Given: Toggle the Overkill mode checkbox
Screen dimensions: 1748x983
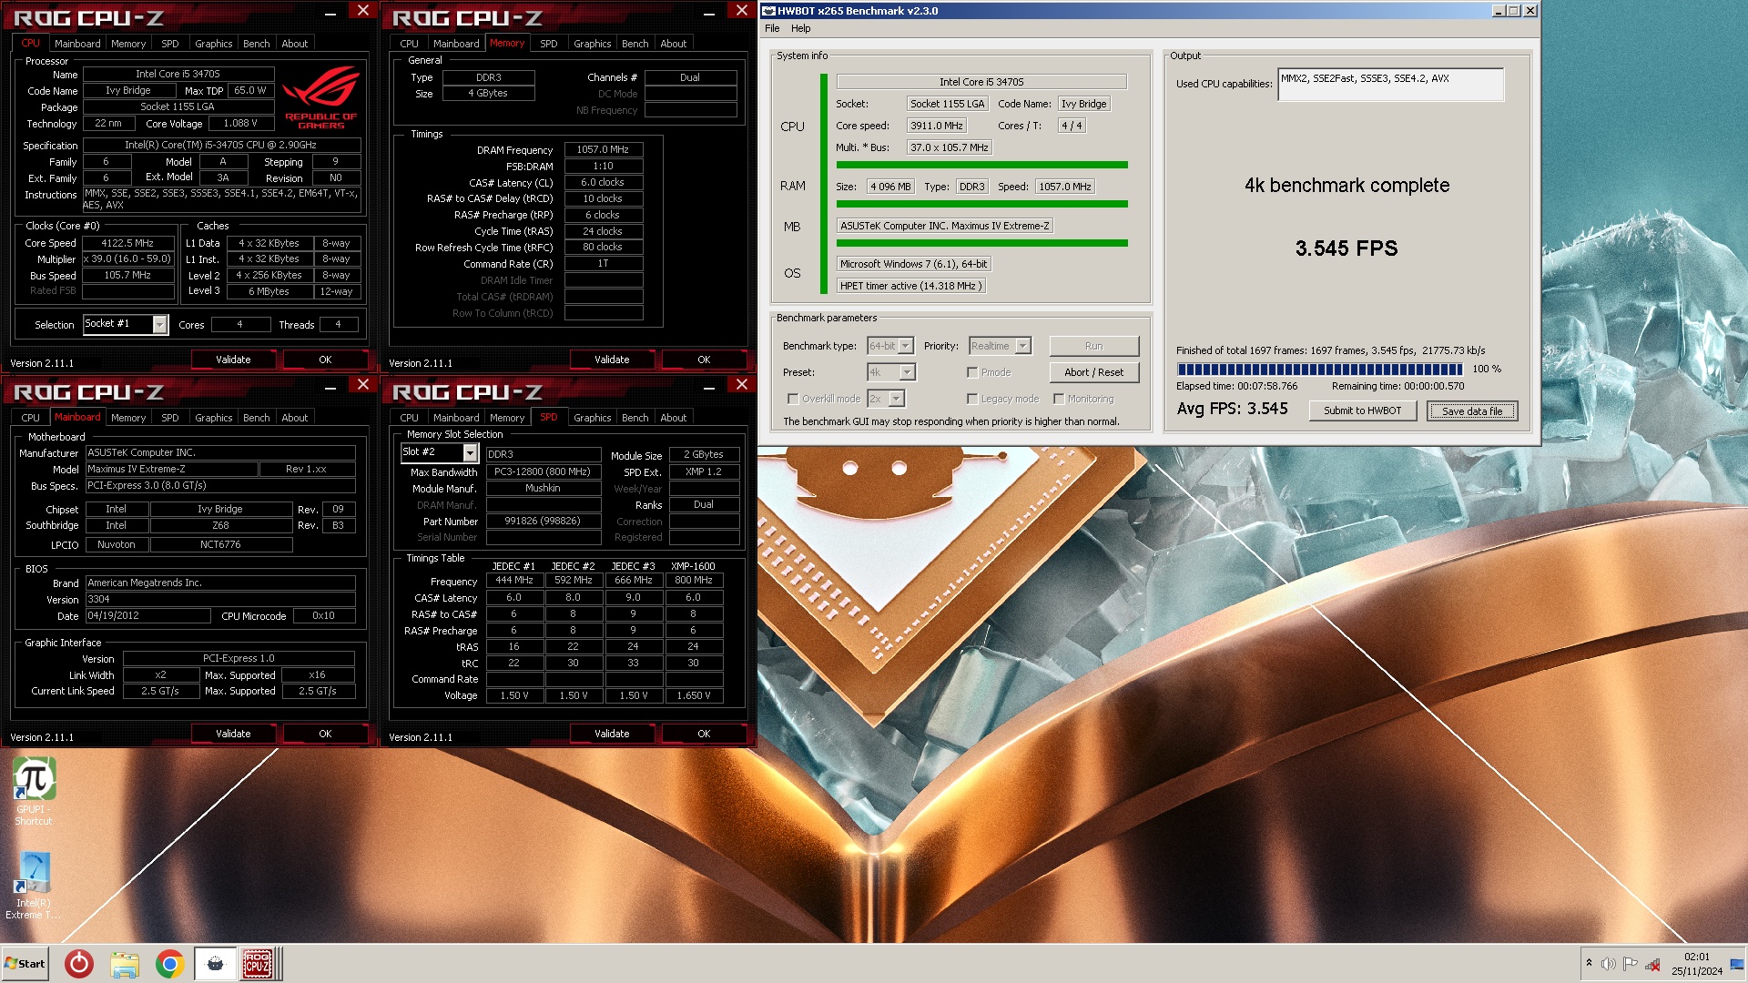Looking at the screenshot, I should (793, 399).
